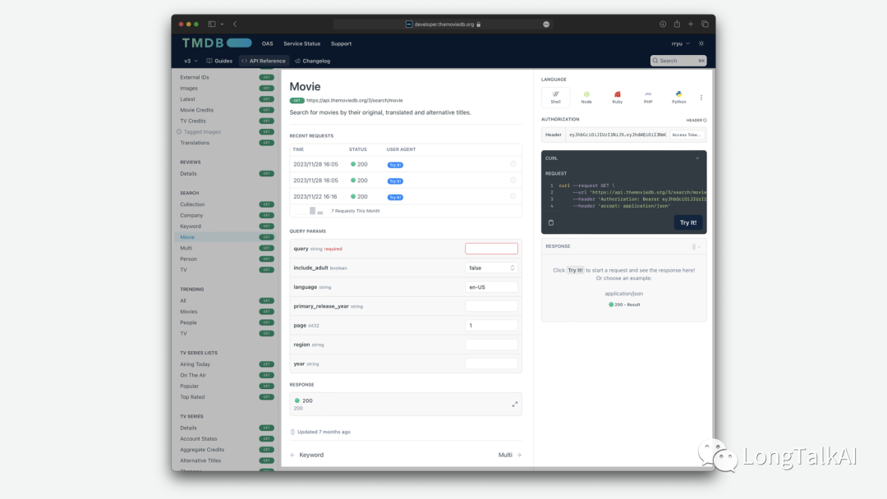Image resolution: width=887 pixels, height=499 pixels.
Task: Click the '7 Requests This Month' text
Action: 356,211
